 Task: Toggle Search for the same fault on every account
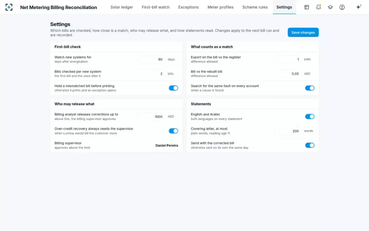(310, 88)
